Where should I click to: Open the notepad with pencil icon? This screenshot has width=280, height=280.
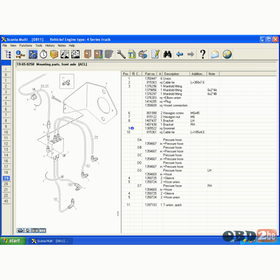point(155,54)
